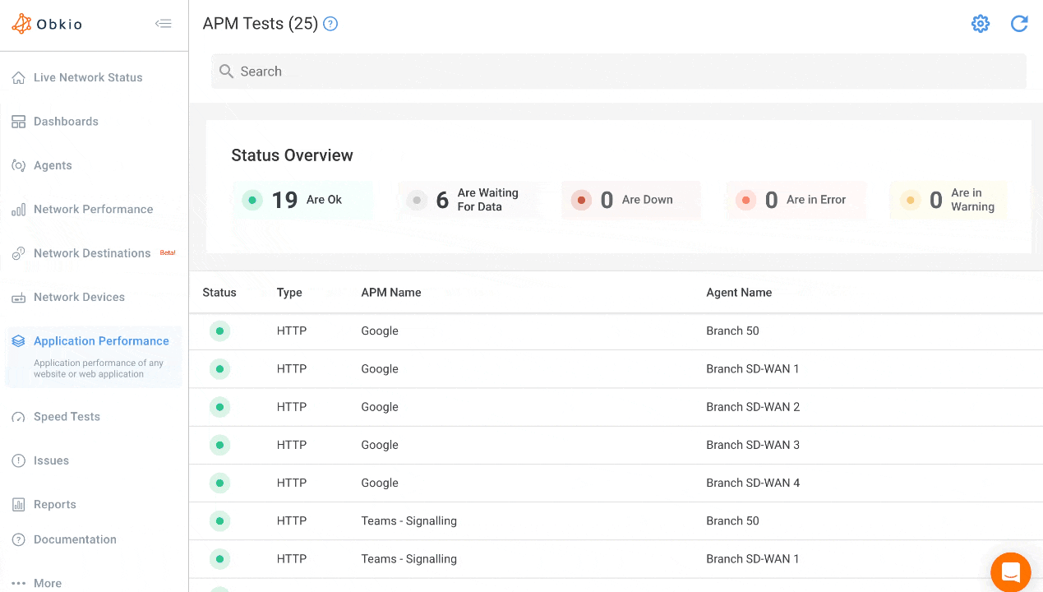Viewport: 1043px width, 592px height.
Task: Select the Dashboards icon
Action: 18,121
